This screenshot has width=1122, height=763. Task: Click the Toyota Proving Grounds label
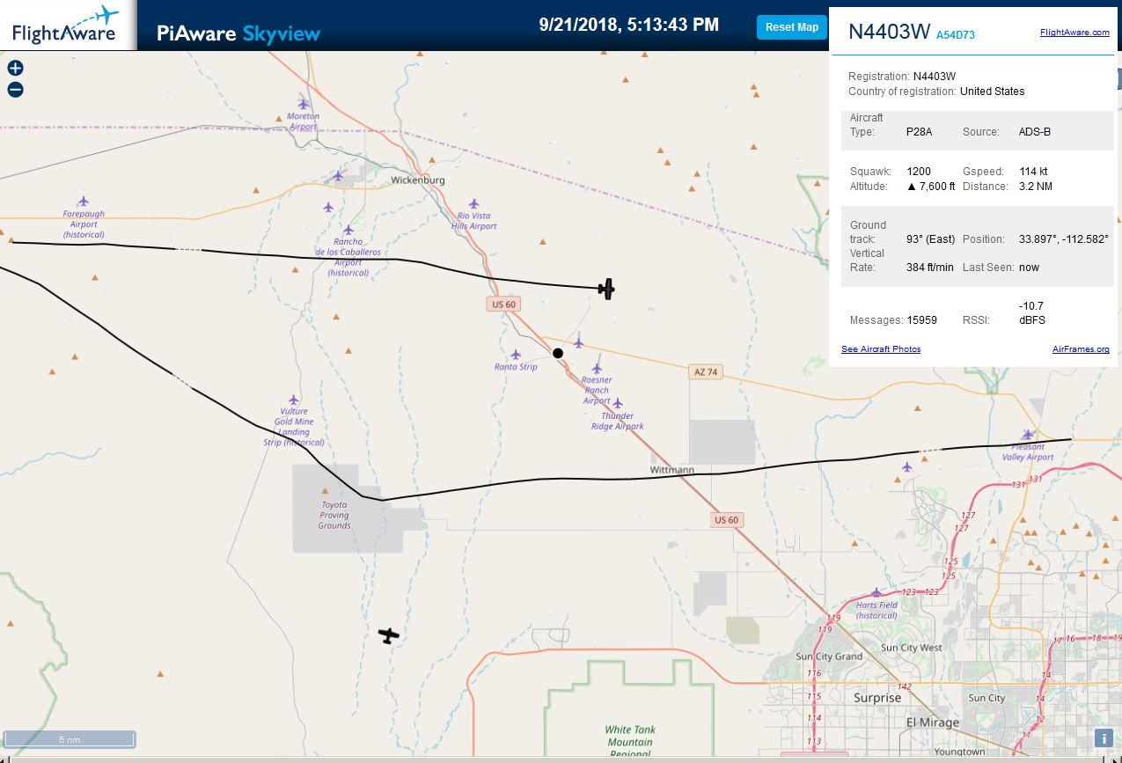pyautogui.click(x=334, y=515)
